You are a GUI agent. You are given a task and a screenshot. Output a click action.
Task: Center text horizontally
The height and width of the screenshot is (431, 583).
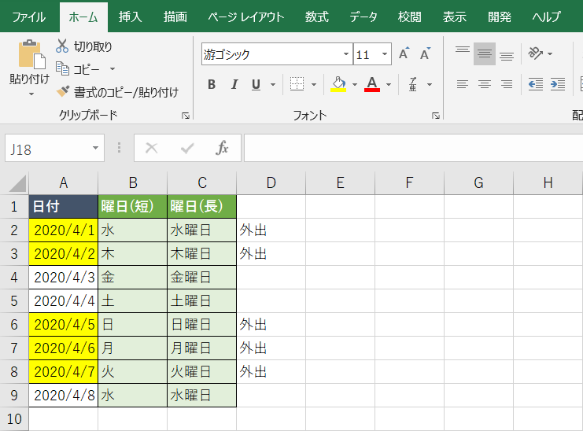[x=485, y=84]
